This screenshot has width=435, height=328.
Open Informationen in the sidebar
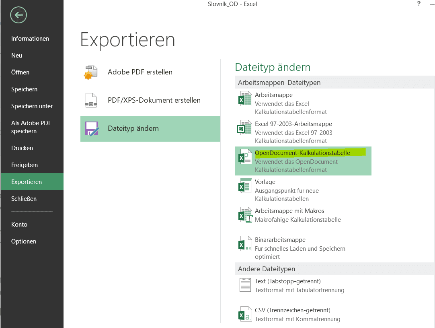coord(32,39)
